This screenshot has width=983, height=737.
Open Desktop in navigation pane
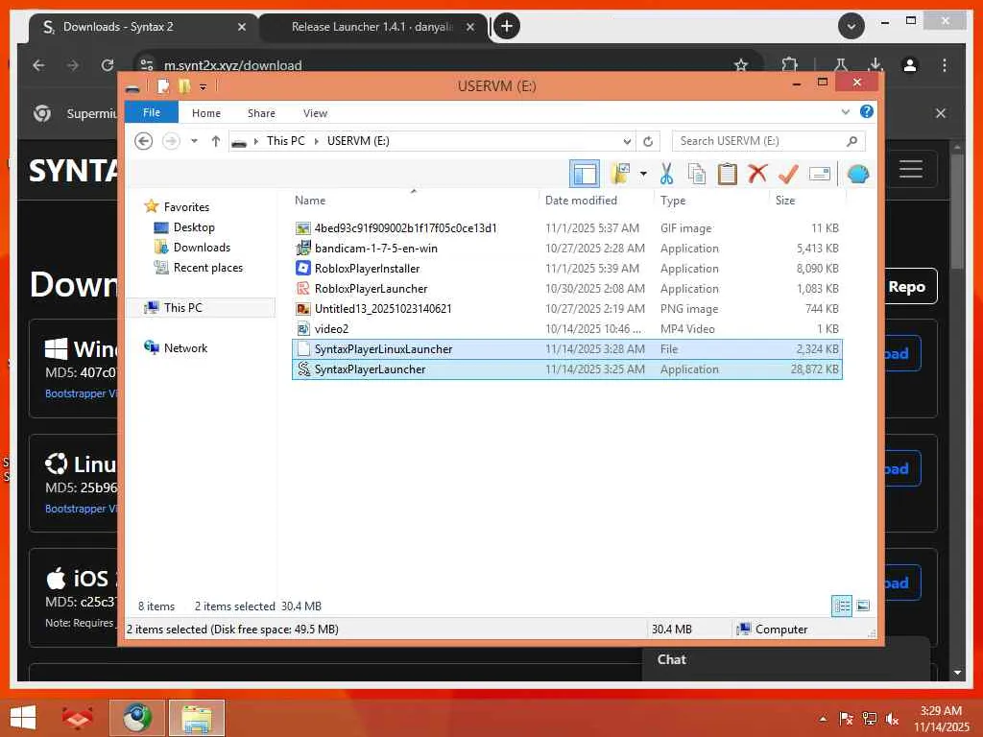[194, 226]
